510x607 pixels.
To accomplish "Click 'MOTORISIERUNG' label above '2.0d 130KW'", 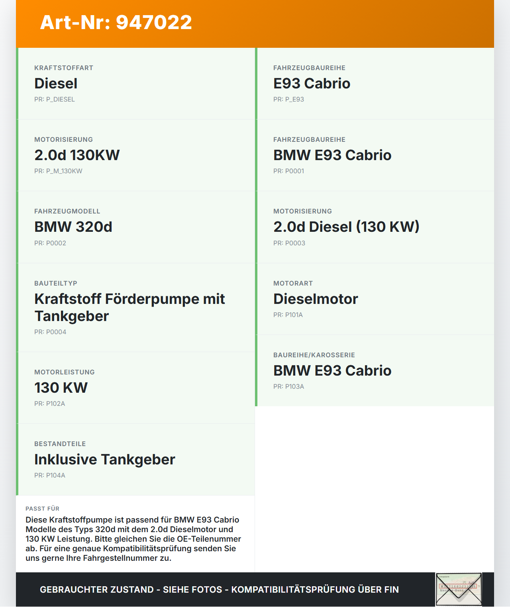I will pos(64,139).
